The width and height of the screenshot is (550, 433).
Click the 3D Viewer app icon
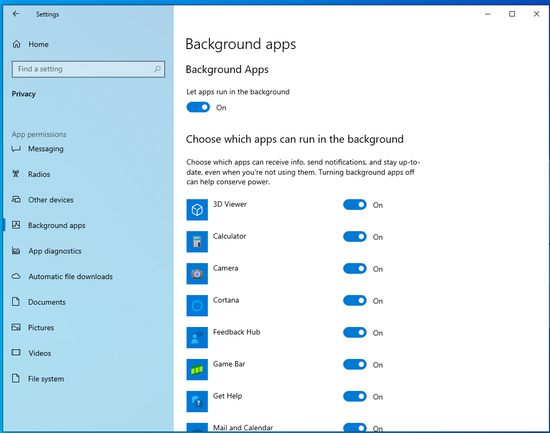click(197, 210)
